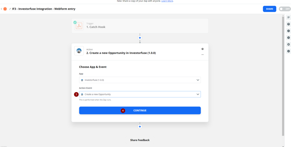Click the help icon in action step header
The height and width of the screenshot is (147, 291).
[x=202, y=49]
